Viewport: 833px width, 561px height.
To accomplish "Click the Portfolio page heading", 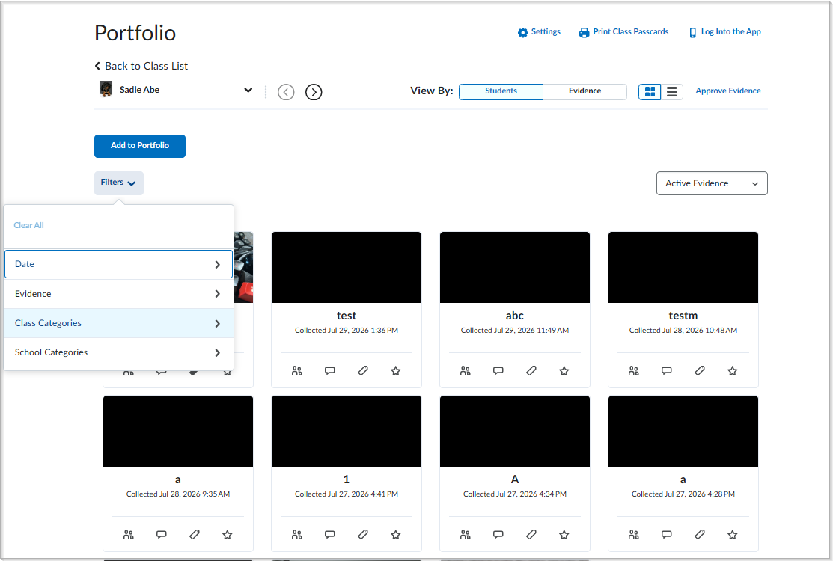I will [x=135, y=33].
